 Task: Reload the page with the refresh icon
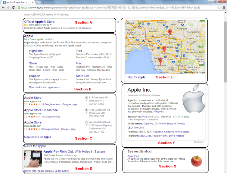(13, 7)
